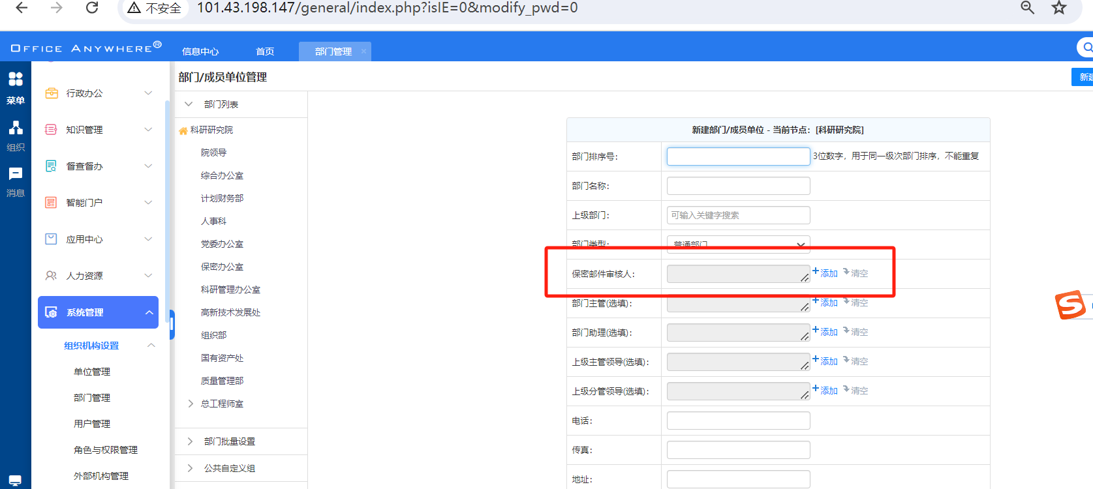
Task: Click the 应用中心 menu icon
Action: coord(51,239)
